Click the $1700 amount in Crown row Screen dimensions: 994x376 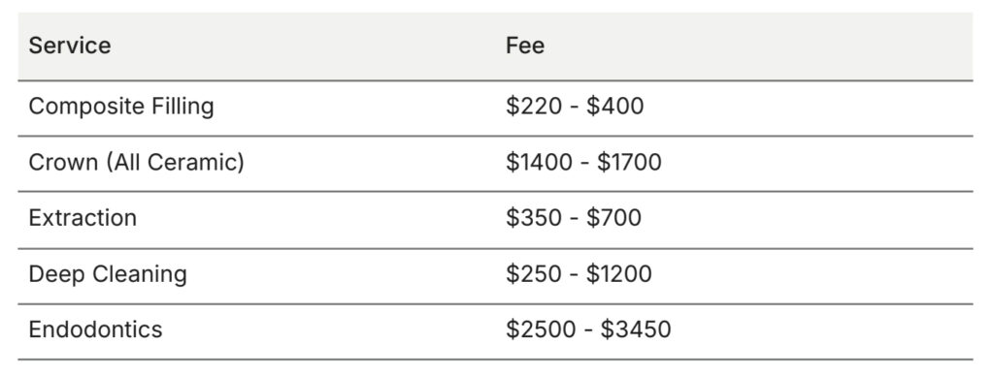tap(629, 163)
